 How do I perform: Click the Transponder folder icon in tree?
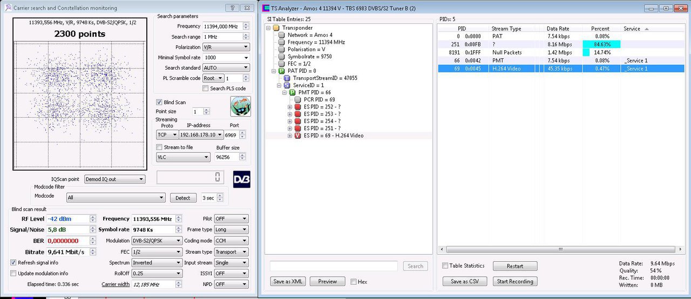pyautogui.click(x=276, y=28)
